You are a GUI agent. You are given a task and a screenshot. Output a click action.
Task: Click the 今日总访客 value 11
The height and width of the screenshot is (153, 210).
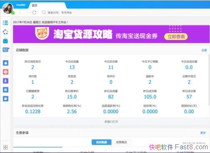click(111, 67)
